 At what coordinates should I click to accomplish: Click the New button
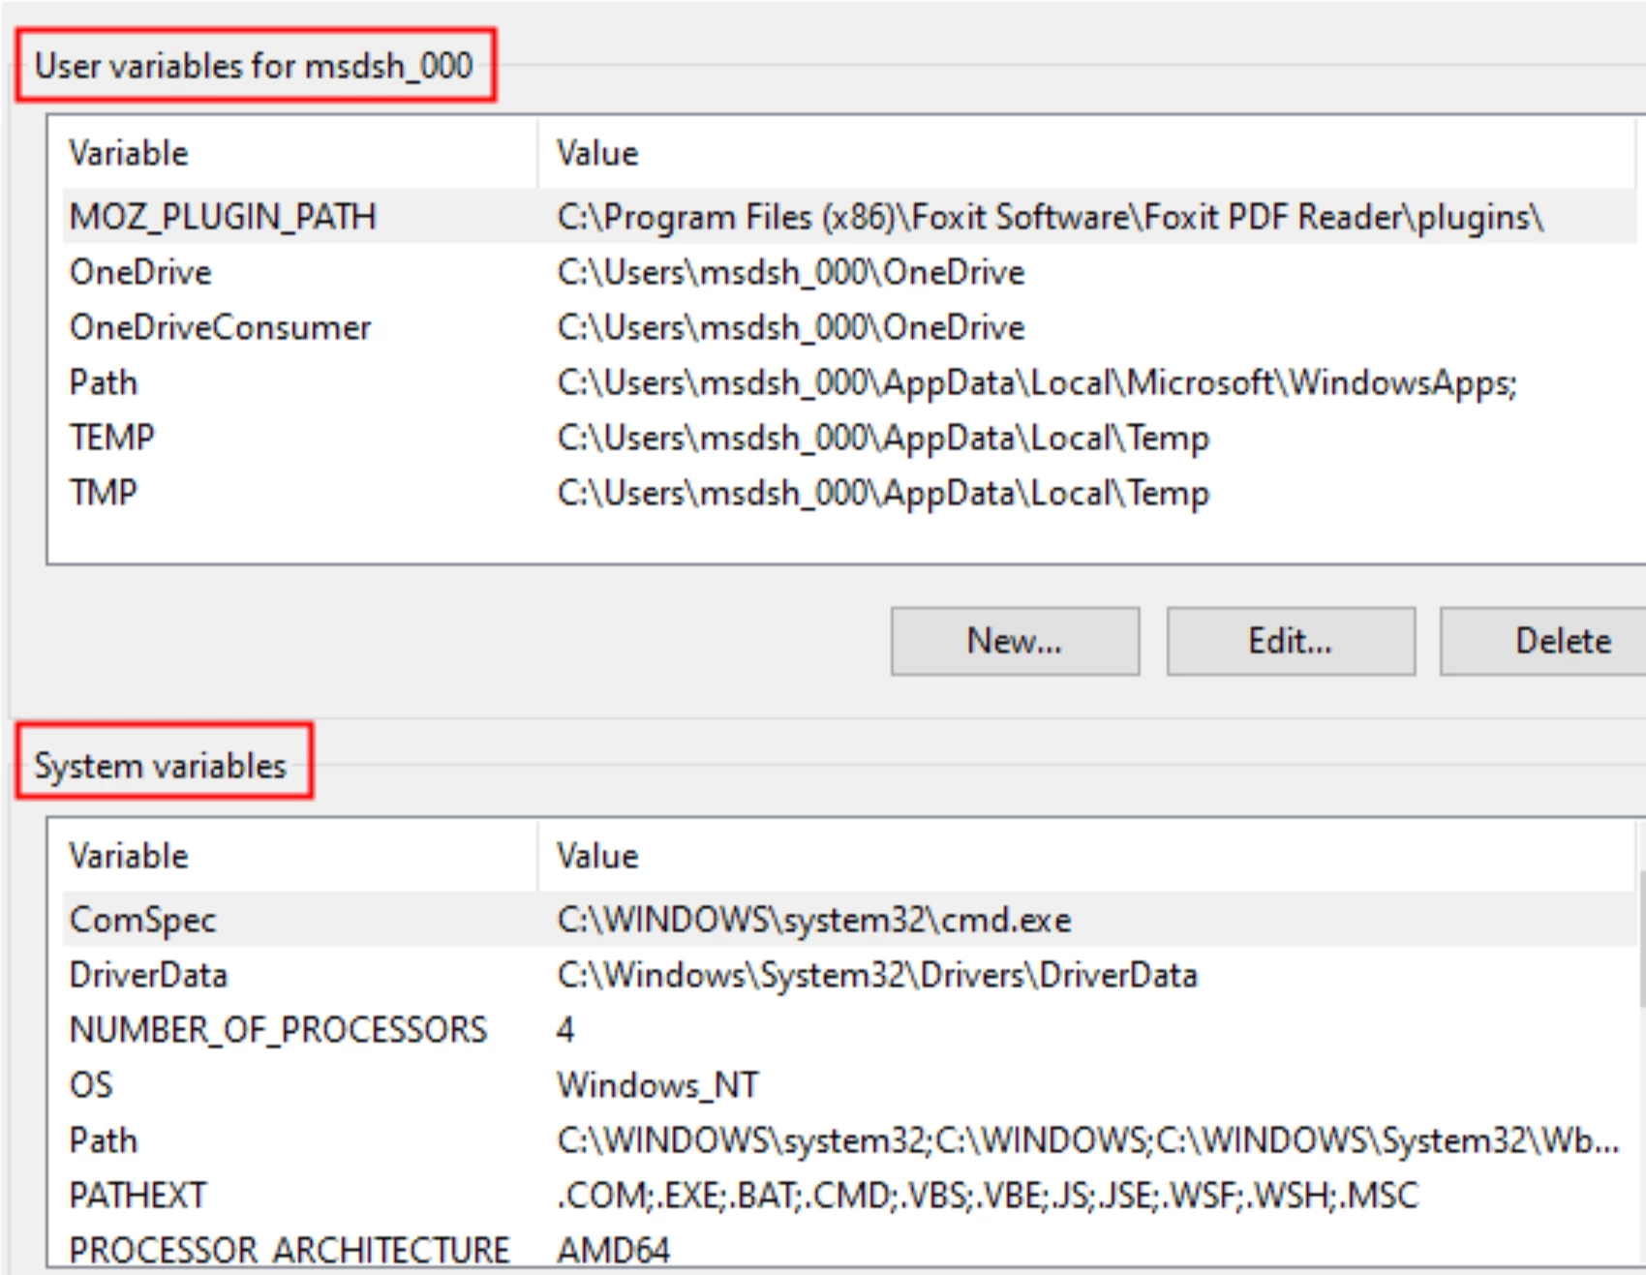tap(1015, 641)
